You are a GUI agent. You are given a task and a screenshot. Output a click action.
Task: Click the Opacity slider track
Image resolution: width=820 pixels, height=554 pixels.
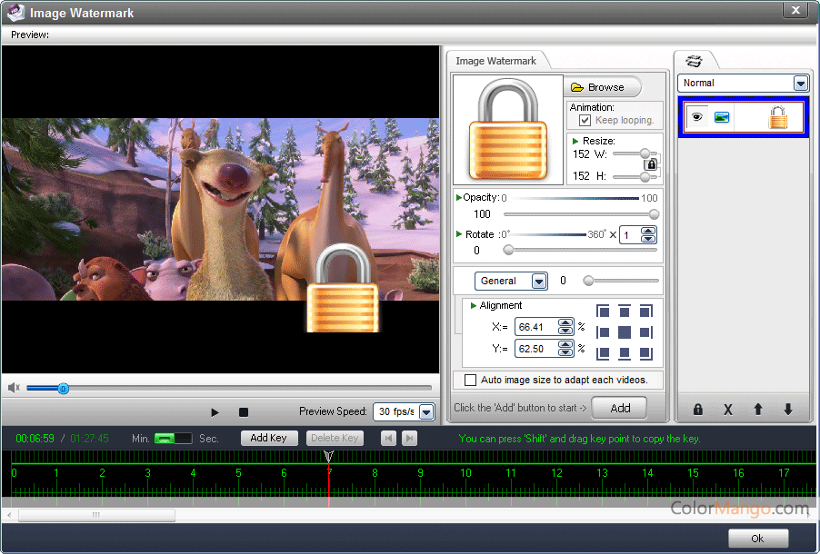pyautogui.click(x=577, y=214)
